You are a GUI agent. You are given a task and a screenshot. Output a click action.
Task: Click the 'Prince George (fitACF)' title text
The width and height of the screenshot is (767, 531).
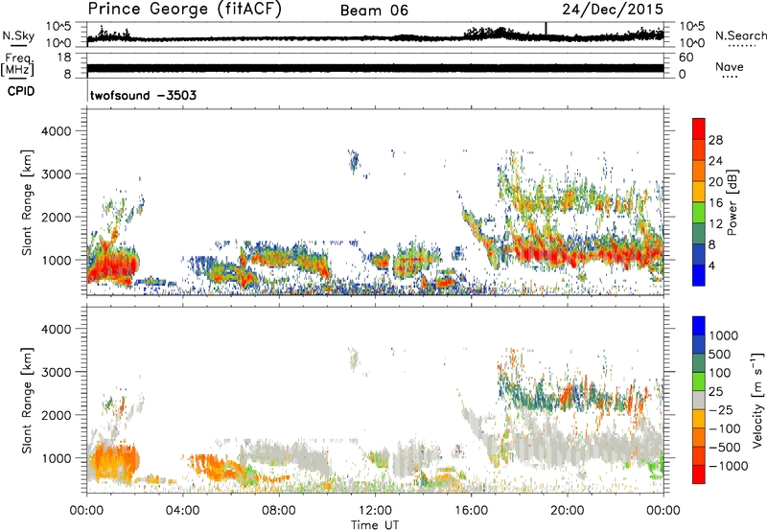tap(184, 9)
